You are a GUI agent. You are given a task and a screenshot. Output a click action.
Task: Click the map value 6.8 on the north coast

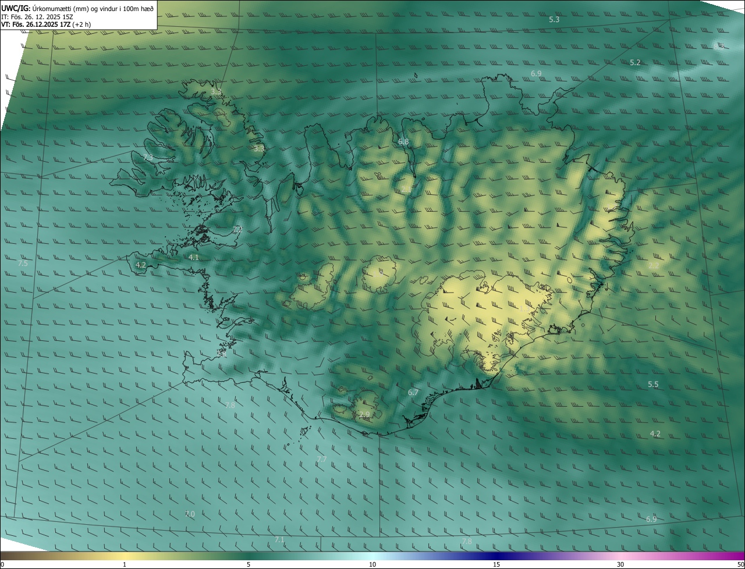pyautogui.click(x=403, y=142)
